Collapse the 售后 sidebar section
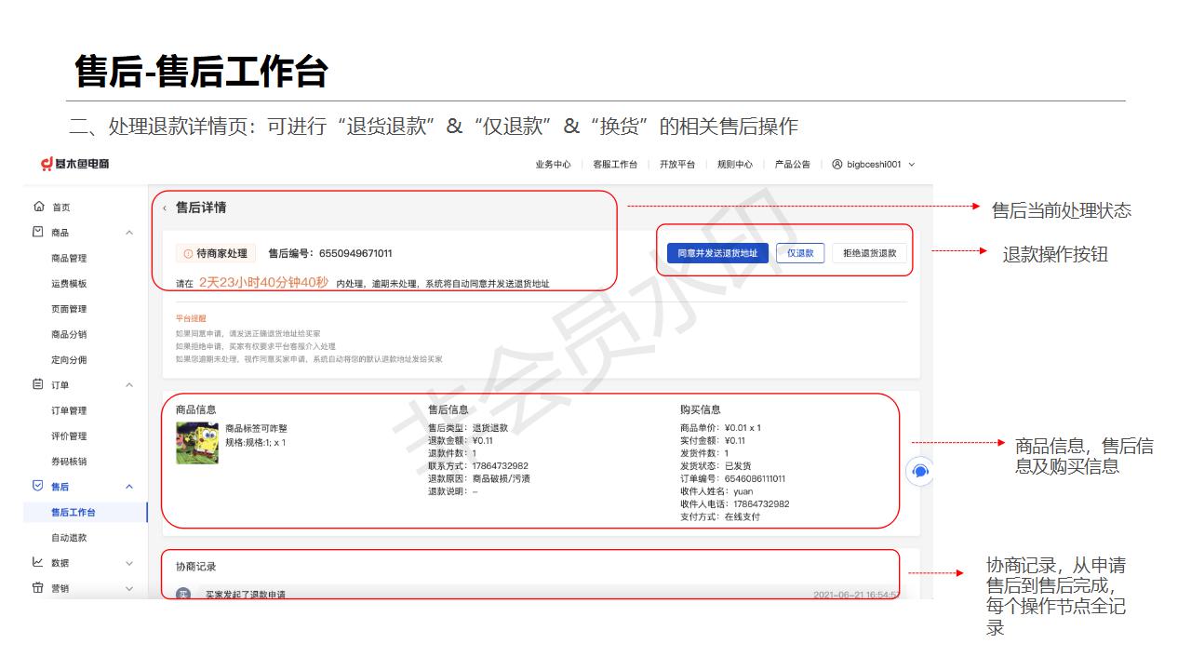 [x=129, y=487]
